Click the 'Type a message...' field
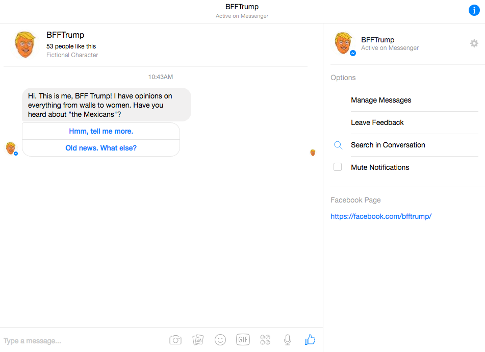485x352 pixels. [x=84, y=341]
